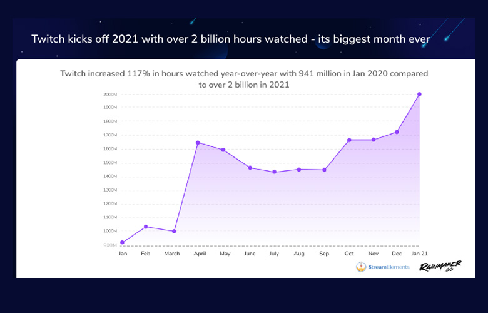Click the 'Nov' x-axis label

[374, 253]
